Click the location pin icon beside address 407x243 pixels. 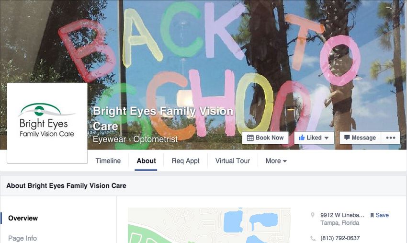pyautogui.click(x=313, y=215)
